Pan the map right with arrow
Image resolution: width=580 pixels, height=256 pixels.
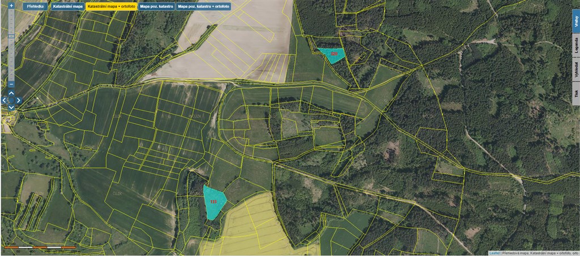pos(19,101)
